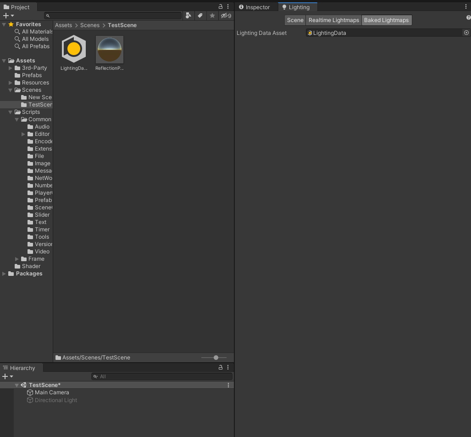Click the Search by Label tag icon
Viewport: 471px width, 437px height.
point(200,16)
